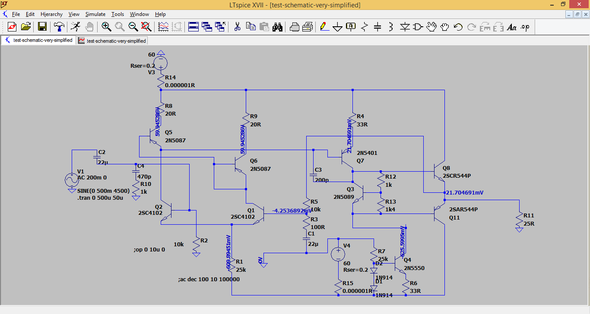Screen dimensions: 590x314
Task: Click the ';ac dec 100 10 100000' comment
Action: click(209, 279)
